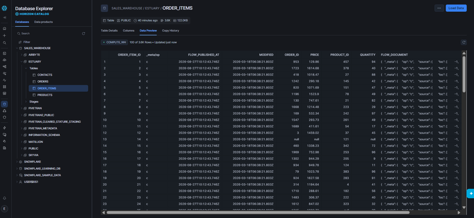
Task: Open the chat bubbles icon in the rail
Action: coord(5,135)
